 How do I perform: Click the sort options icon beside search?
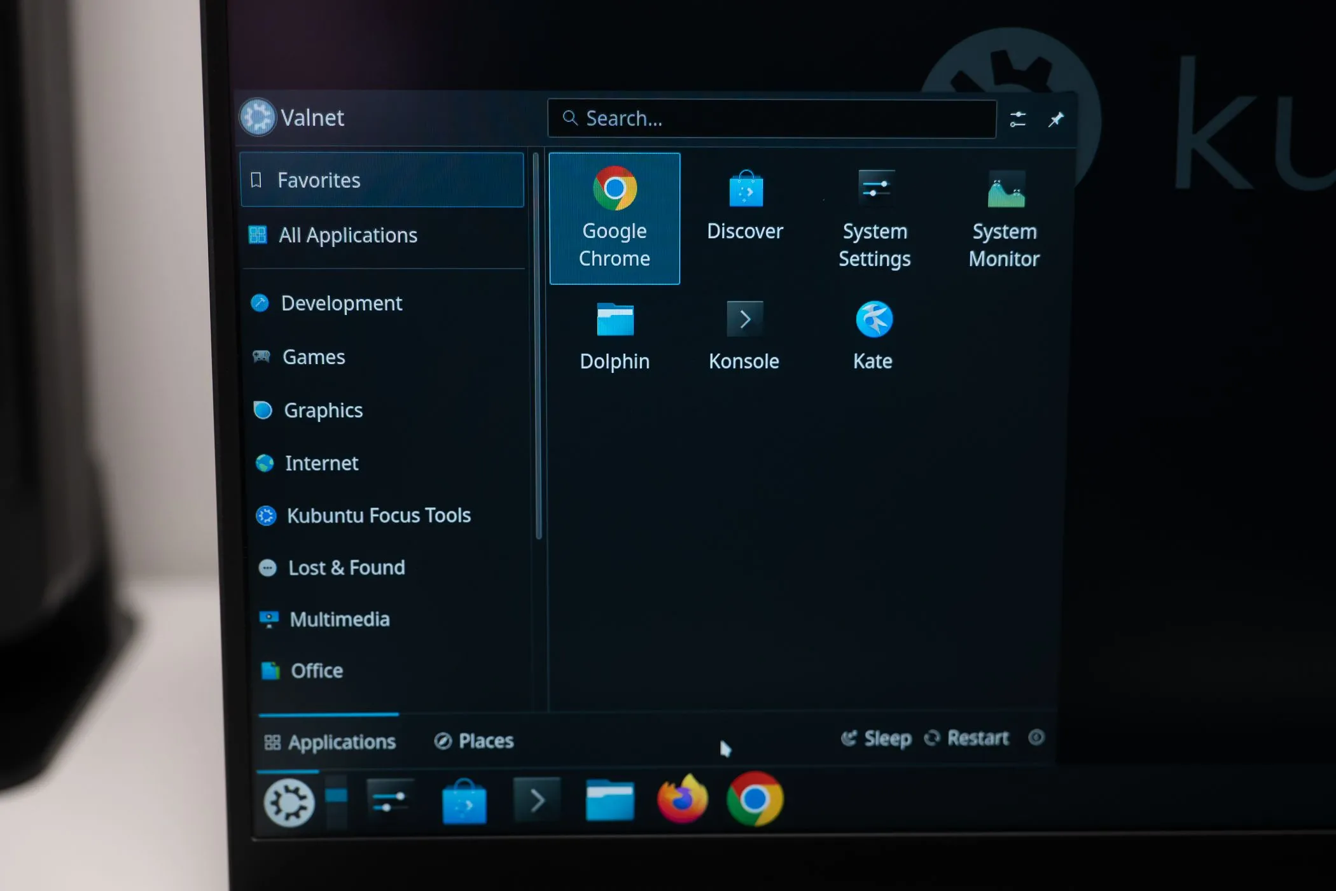point(1017,119)
